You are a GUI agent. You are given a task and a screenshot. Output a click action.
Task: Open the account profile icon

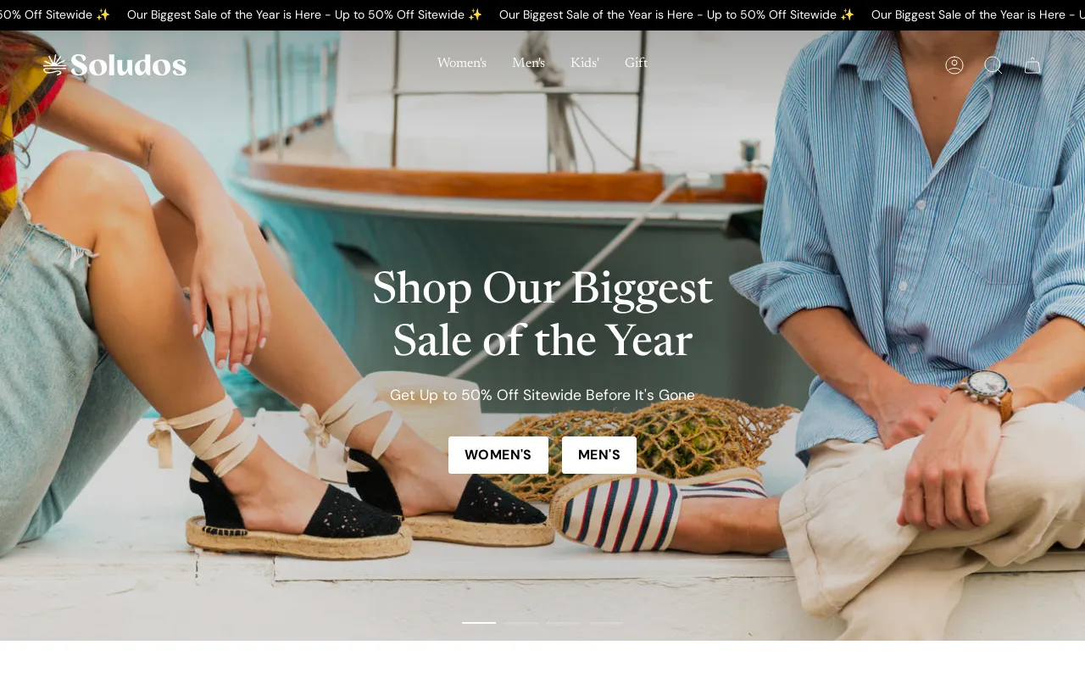(954, 65)
